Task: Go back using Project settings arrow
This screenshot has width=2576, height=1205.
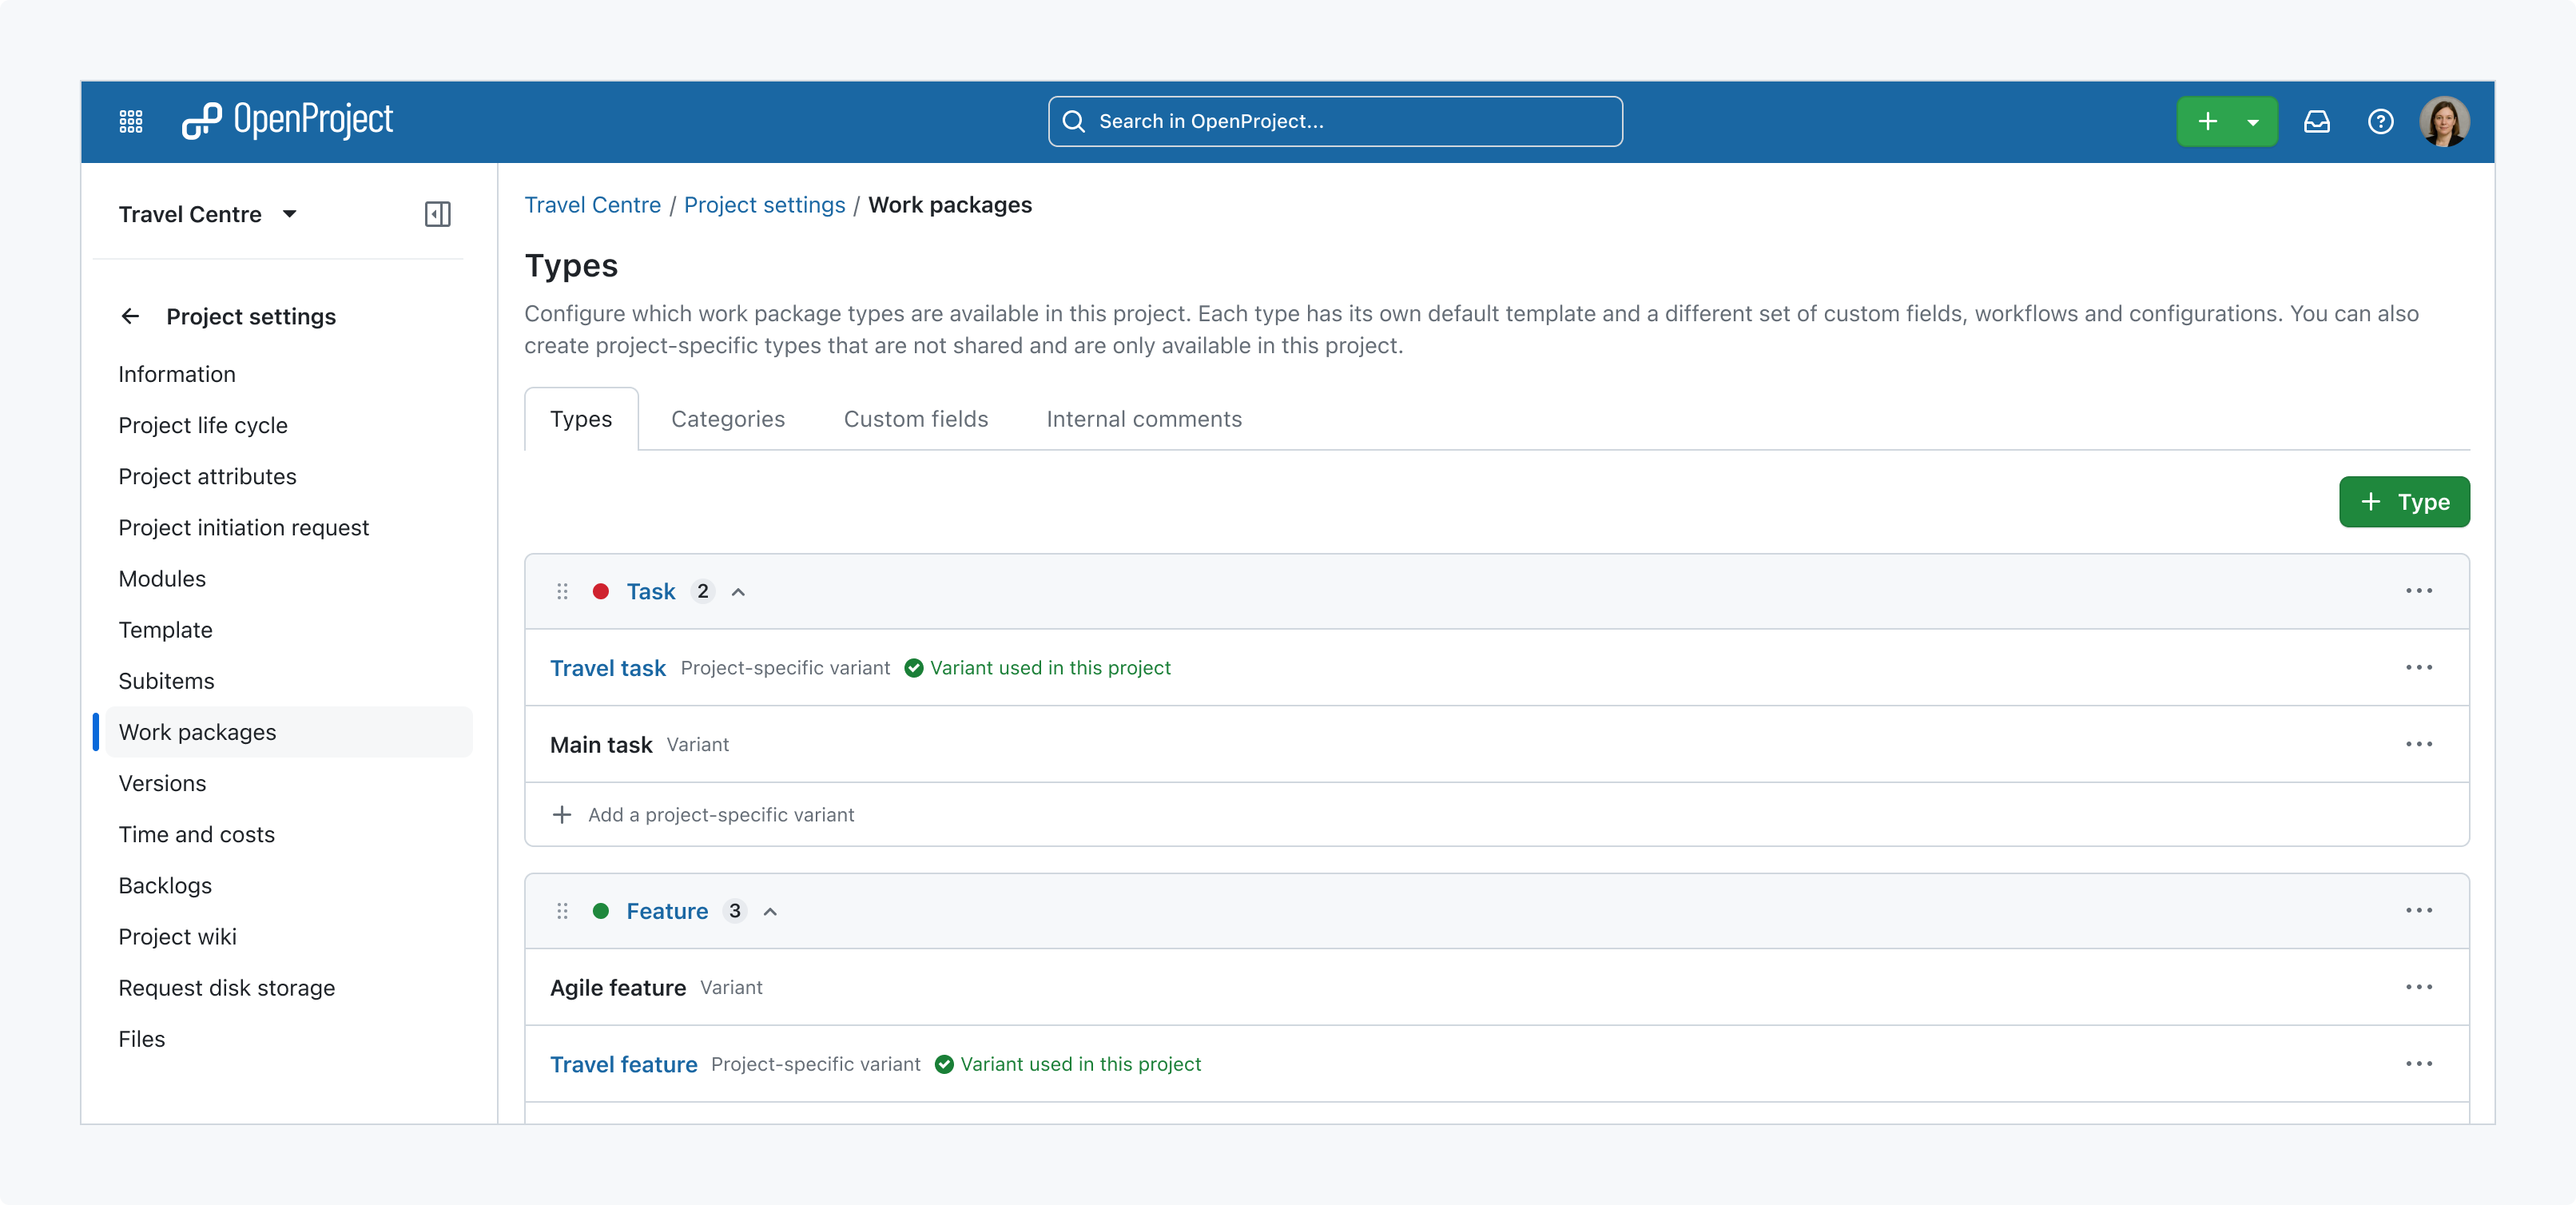Action: tap(130, 316)
